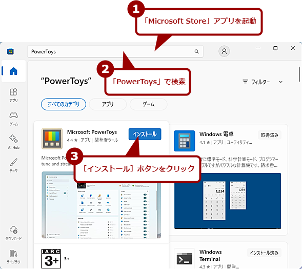Click the 開発者ツール category text

[106, 140]
